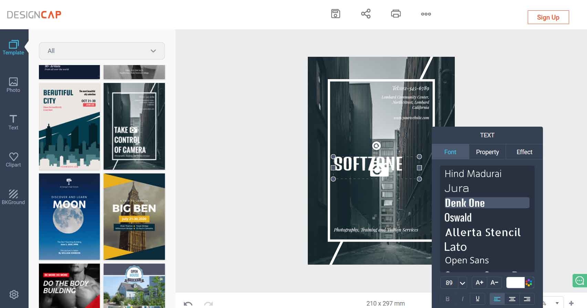Image resolution: width=587 pixels, height=308 pixels.
Task: Click the SOFTZONE text on canvas
Action: pyautogui.click(x=368, y=164)
